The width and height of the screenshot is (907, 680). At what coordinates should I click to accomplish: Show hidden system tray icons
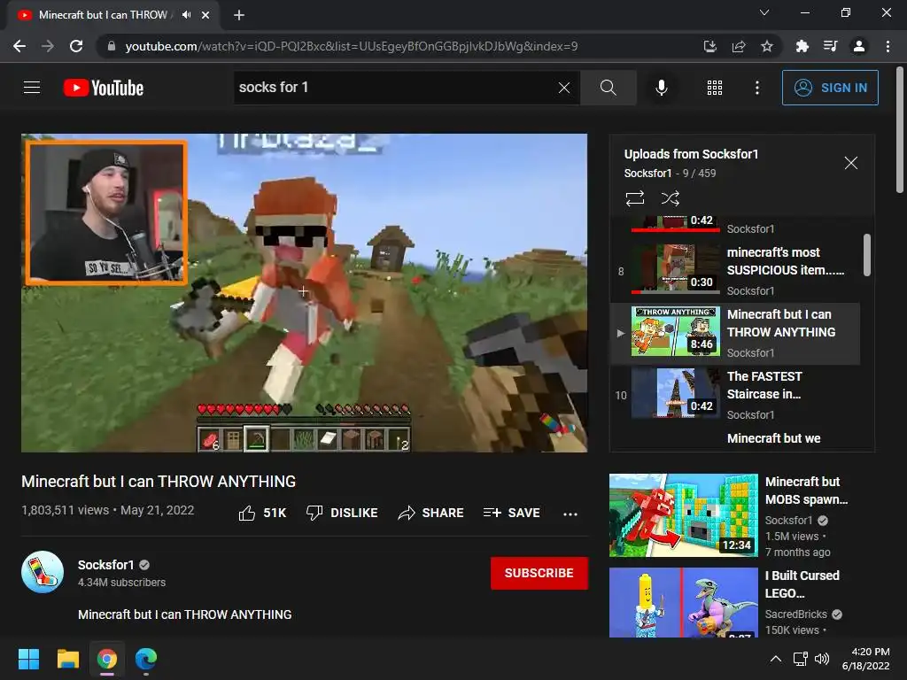(776, 659)
